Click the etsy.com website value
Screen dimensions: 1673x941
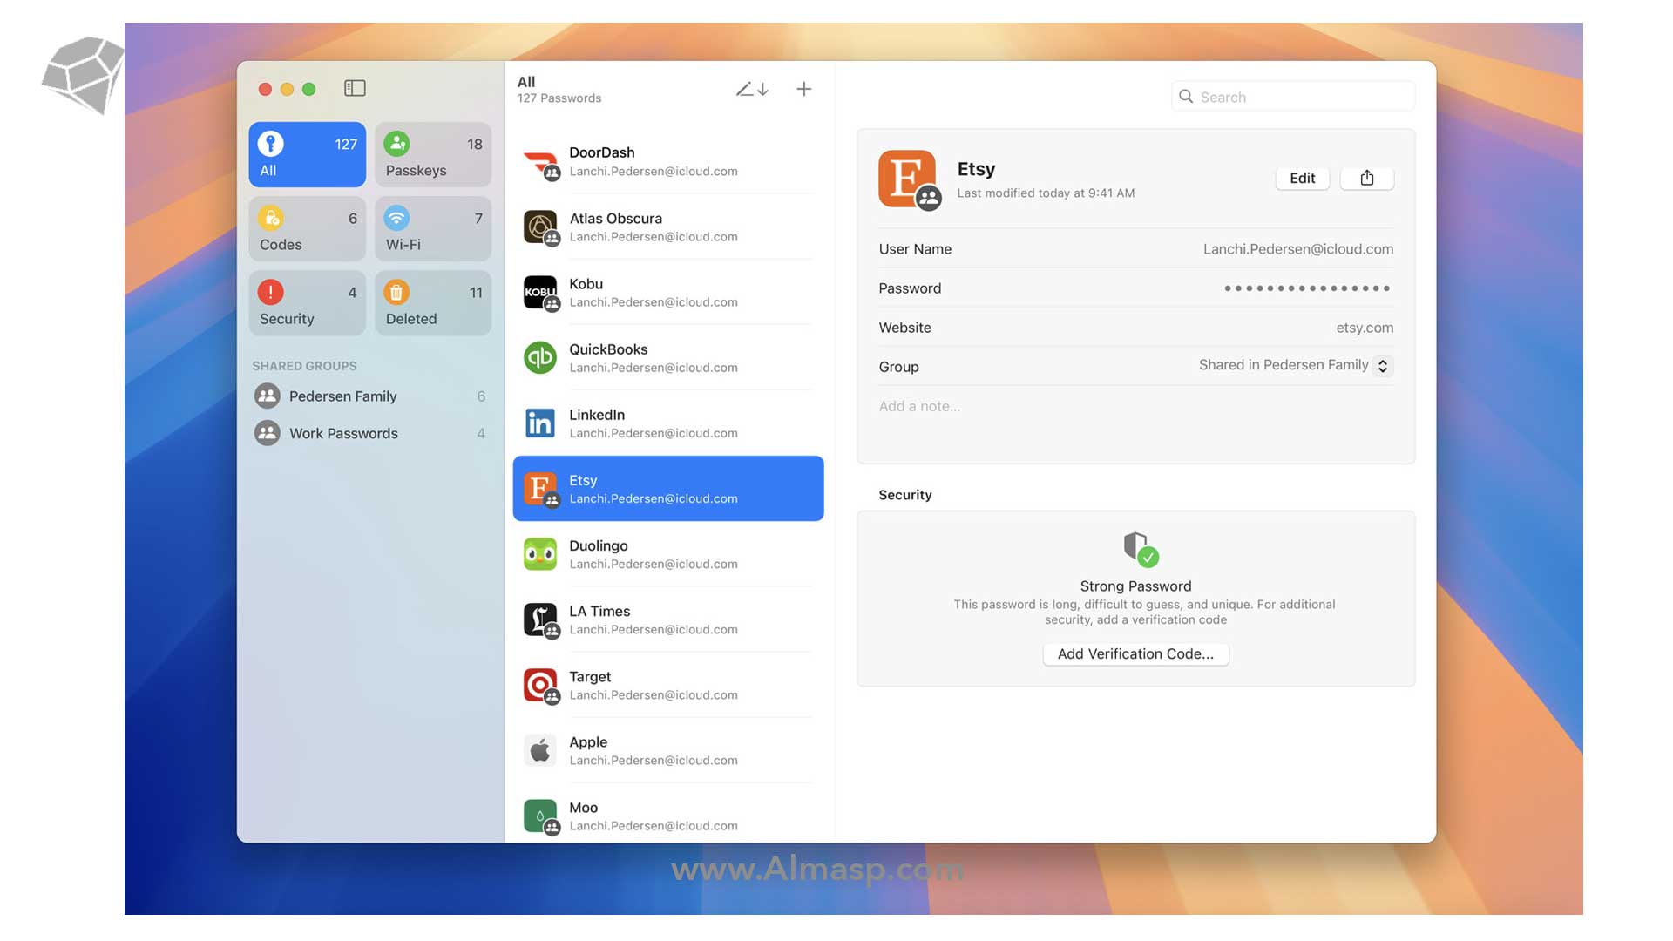click(1365, 328)
